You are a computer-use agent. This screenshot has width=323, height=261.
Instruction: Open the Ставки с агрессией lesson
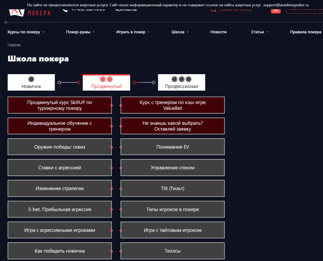60,168
